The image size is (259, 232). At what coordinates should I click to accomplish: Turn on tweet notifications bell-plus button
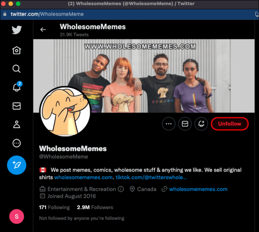pyautogui.click(x=201, y=124)
